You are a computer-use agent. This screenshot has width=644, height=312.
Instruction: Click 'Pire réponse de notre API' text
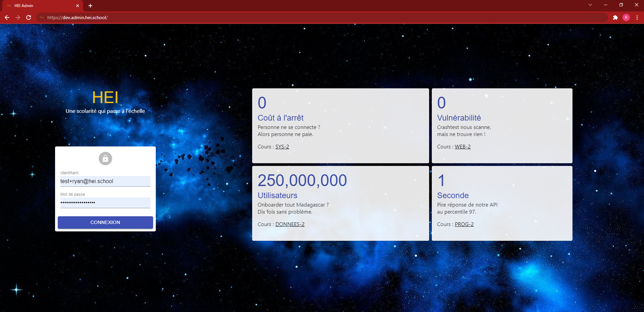coord(467,205)
